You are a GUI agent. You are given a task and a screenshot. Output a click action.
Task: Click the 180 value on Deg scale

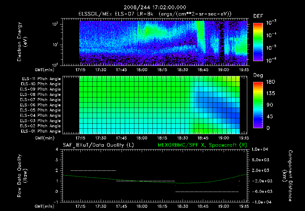tap(271, 82)
